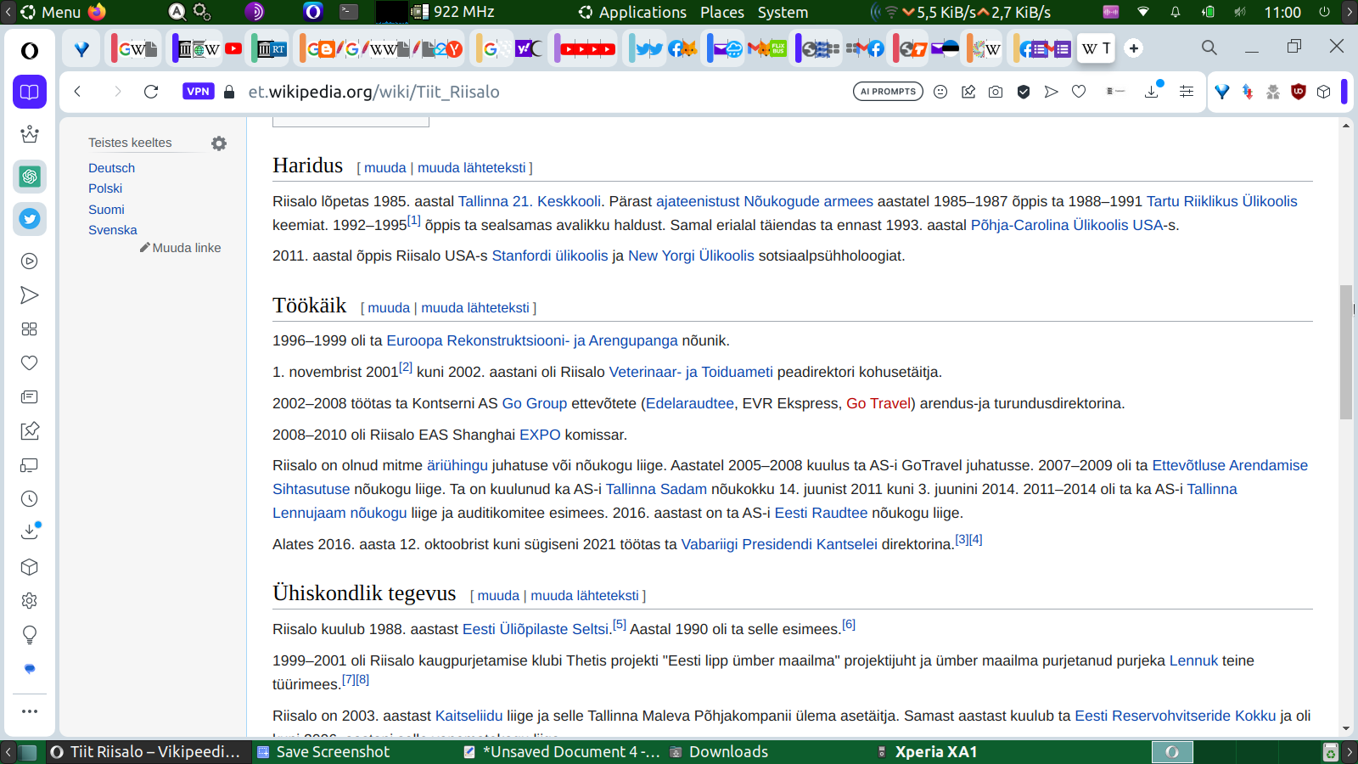The height and width of the screenshot is (764, 1358).
Task: Open a new tab with plus button
Action: [1134, 48]
